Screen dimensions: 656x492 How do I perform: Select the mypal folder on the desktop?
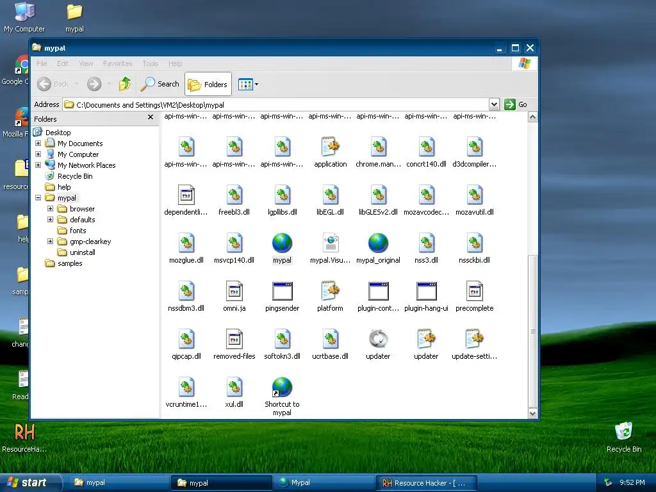click(x=74, y=17)
